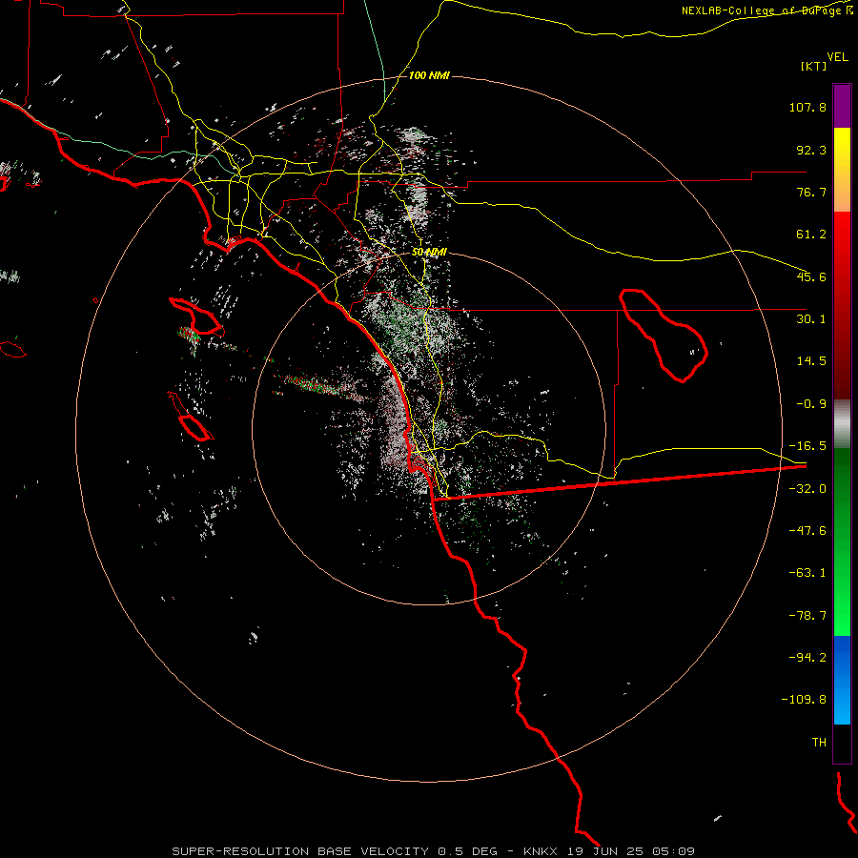Click the Salton Sea outline on the map
The image size is (858, 858).
tap(664, 335)
